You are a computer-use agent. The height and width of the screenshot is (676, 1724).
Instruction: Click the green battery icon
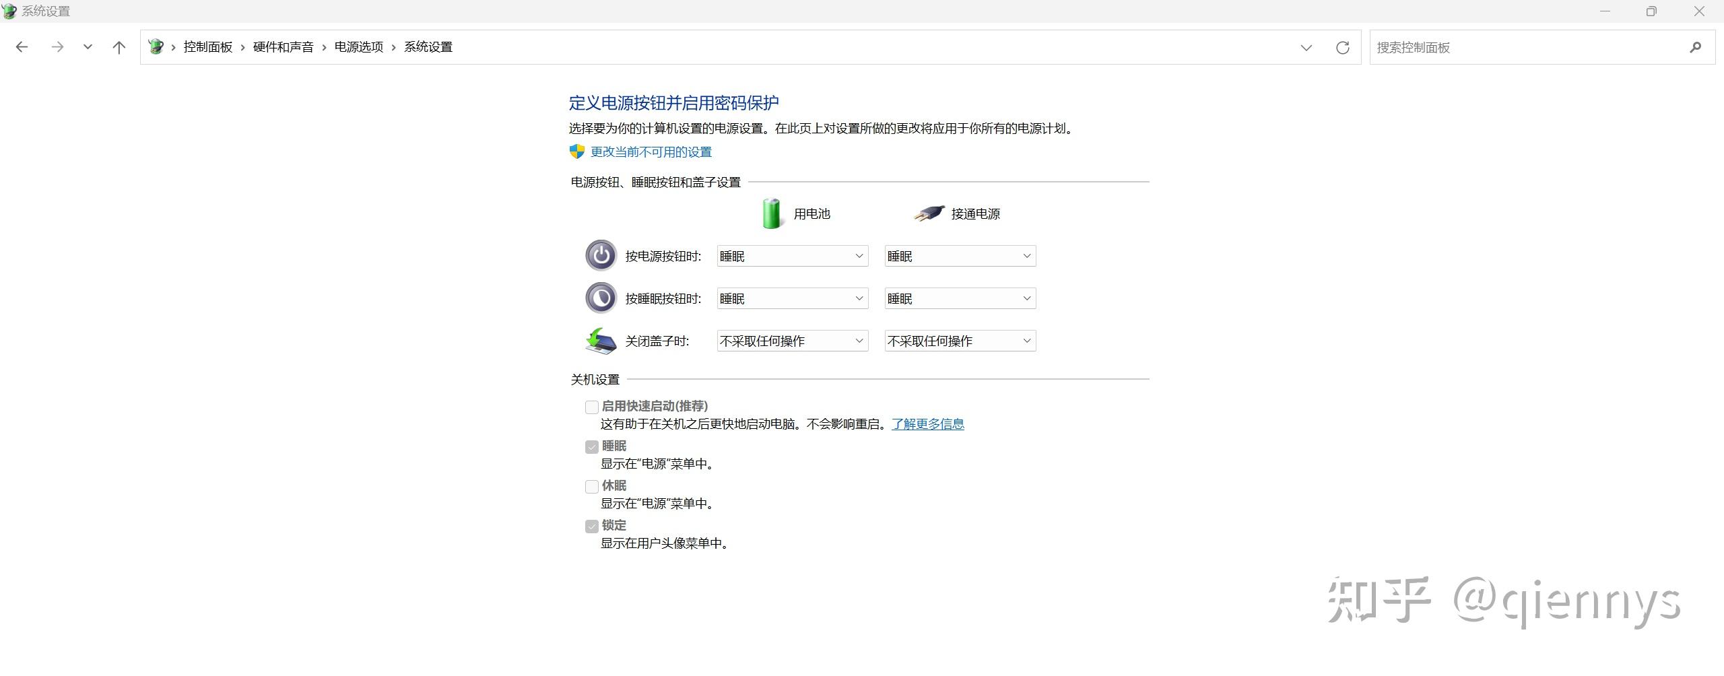point(772,213)
